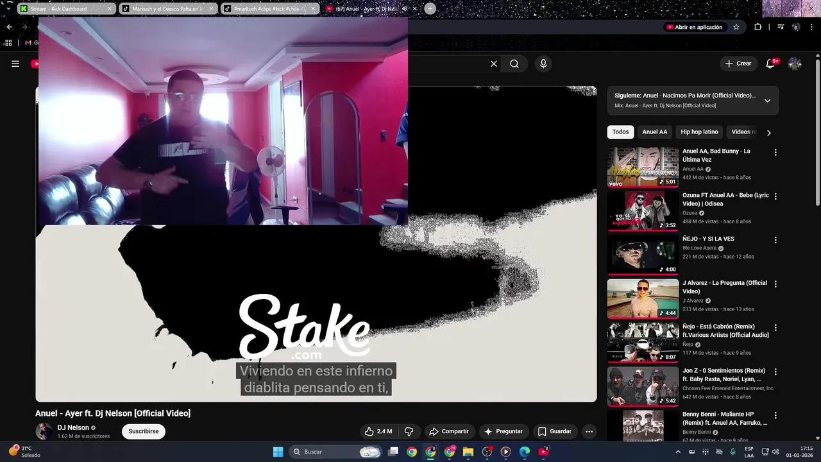Start voice search with microphone
Viewport: 821px width, 462px height.
[x=543, y=64]
